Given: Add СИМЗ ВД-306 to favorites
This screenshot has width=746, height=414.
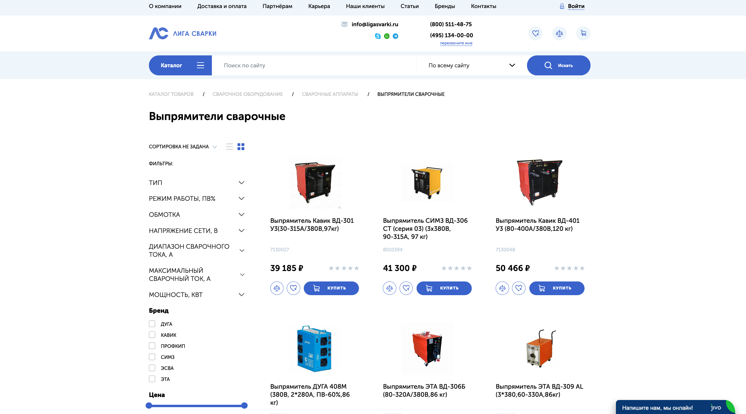Looking at the screenshot, I should [x=406, y=288].
